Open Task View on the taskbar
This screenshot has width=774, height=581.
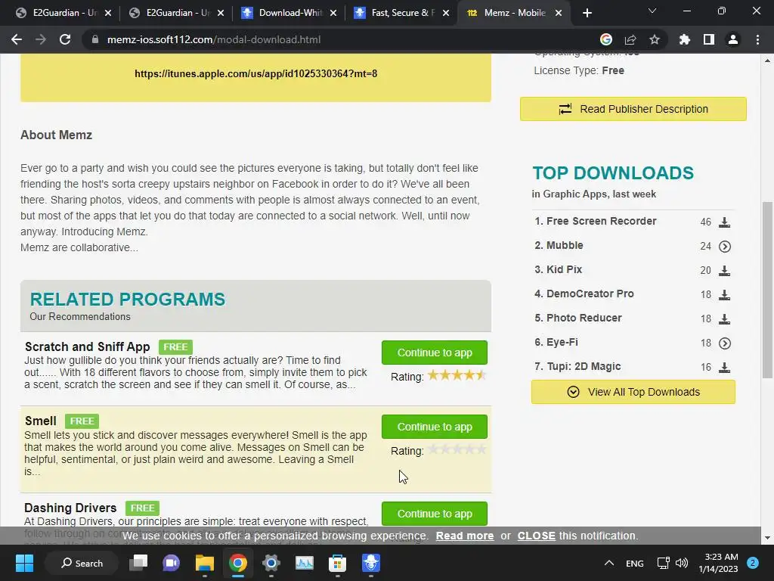pyautogui.click(x=138, y=563)
